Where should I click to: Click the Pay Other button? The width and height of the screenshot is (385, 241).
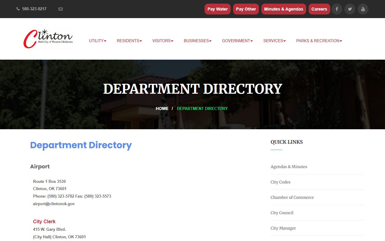(x=246, y=9)
